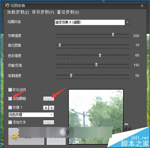This screenshot has height=148, width=150.
Task: Open the 重设参数(X) menu
Action: pos(68,12)
